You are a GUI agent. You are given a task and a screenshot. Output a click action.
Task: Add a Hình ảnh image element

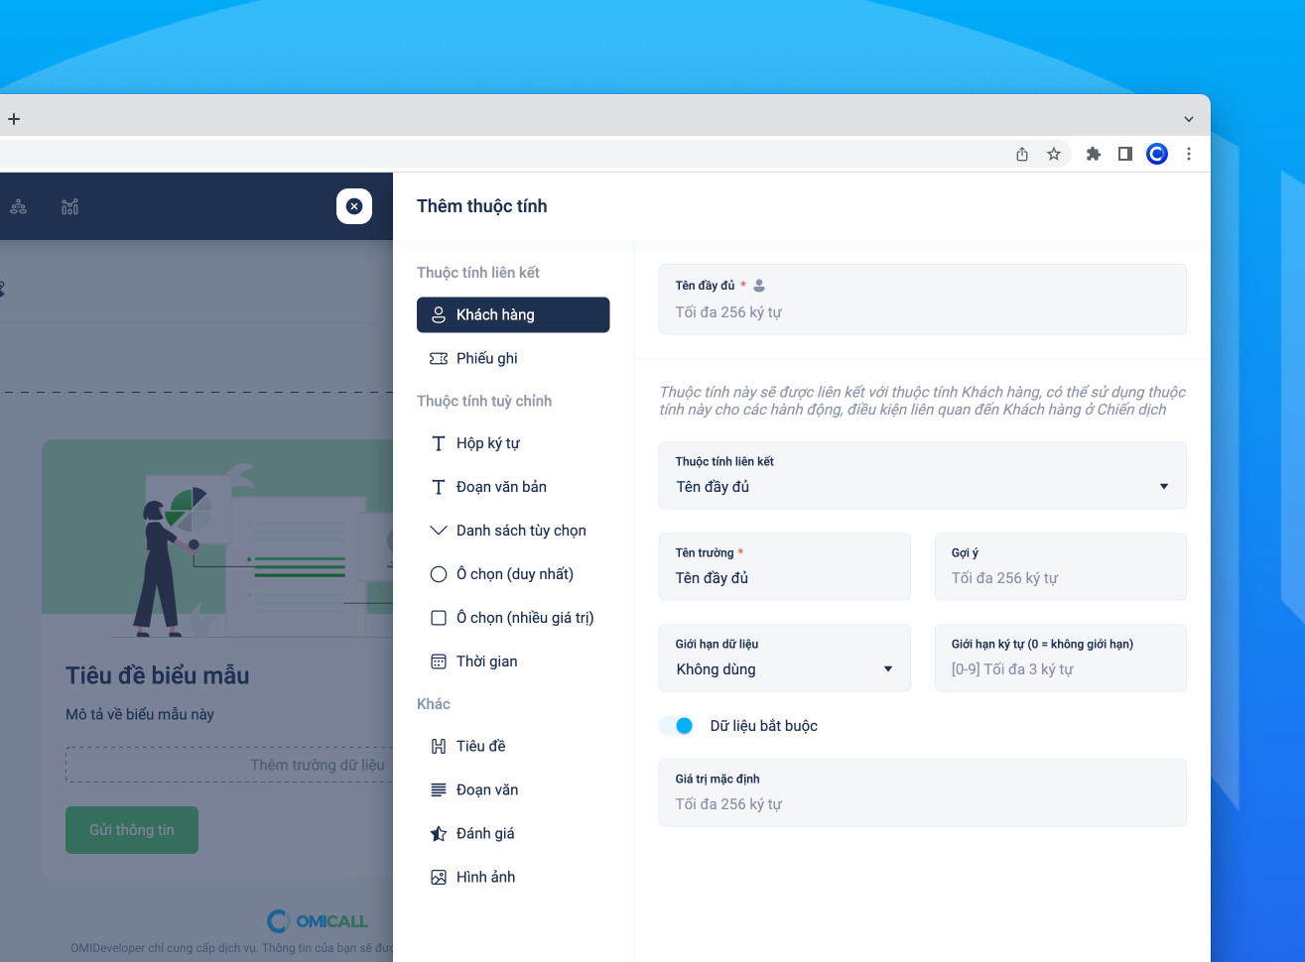513,877
